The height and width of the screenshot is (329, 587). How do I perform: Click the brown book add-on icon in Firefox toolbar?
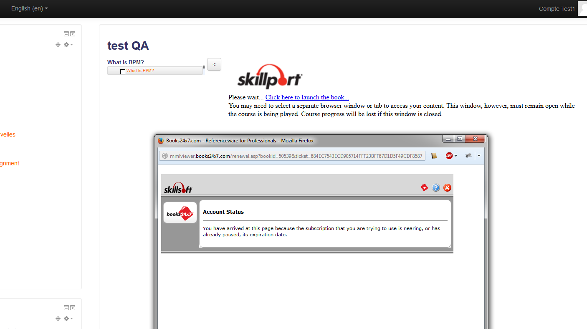point(434,156)
